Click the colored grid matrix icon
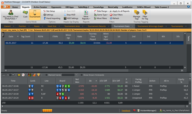The height and width of the screenshot is (114, 192). coord(30,75)
